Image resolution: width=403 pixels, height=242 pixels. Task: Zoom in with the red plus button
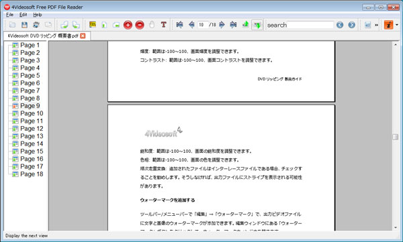[x=128, y=25]
